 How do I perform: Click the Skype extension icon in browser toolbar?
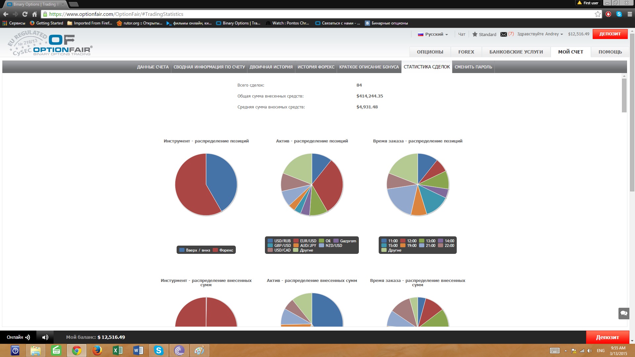[x=619, y=14]
